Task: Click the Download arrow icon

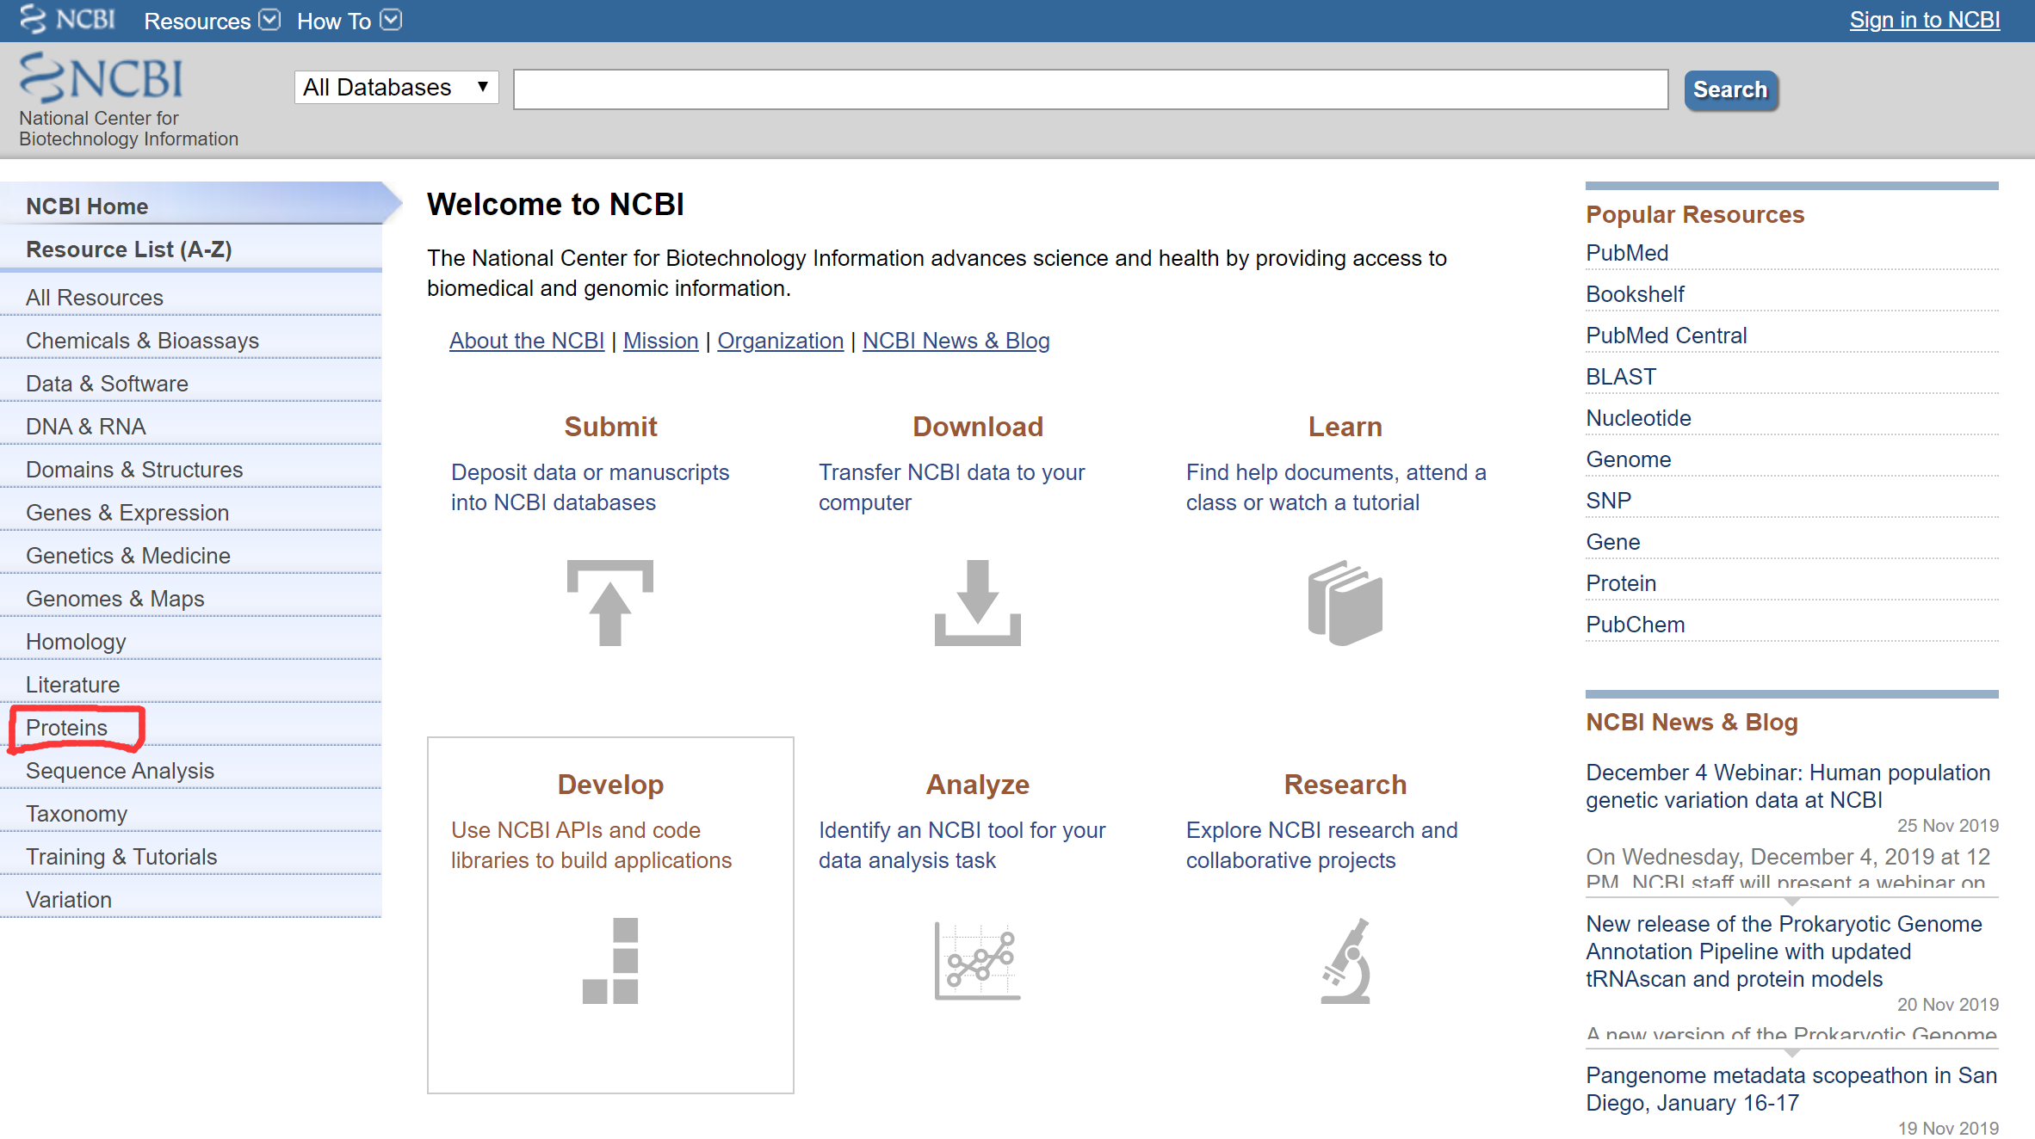Action: [977, 602]
